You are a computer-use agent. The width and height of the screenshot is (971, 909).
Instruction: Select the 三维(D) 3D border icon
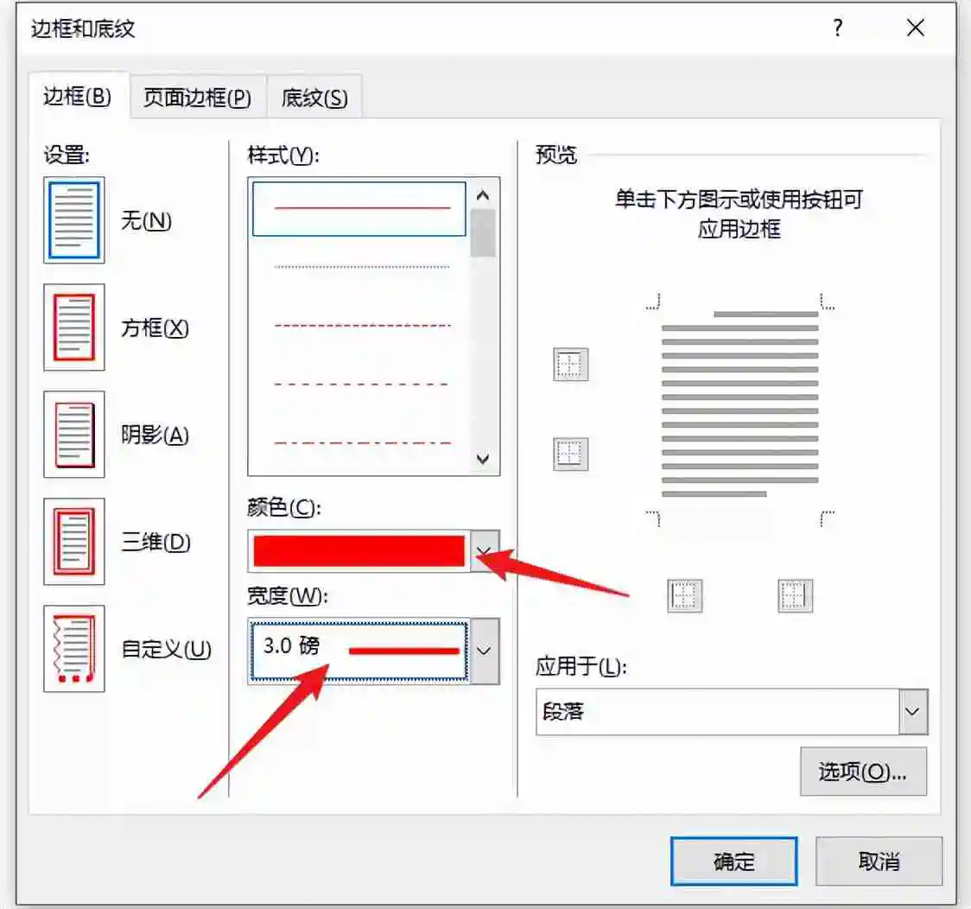pos(74,541)
